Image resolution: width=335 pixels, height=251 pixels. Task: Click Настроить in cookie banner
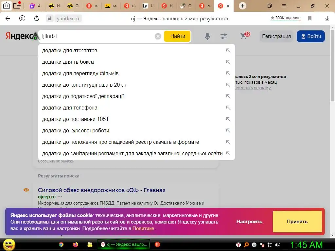pyautogui.click(x=249, y=222)
